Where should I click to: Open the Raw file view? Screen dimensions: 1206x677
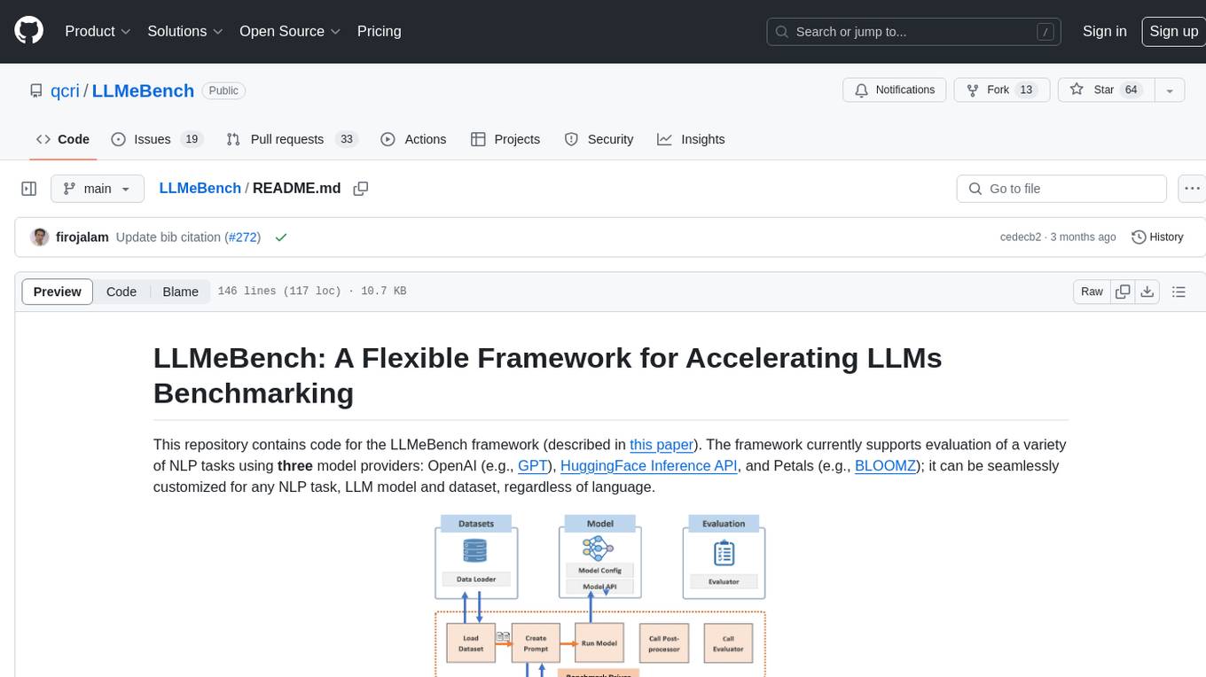(x=1092, y=292)
